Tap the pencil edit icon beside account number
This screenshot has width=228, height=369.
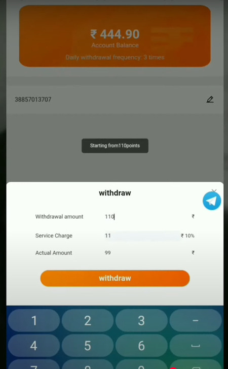(x=210, y=99)
